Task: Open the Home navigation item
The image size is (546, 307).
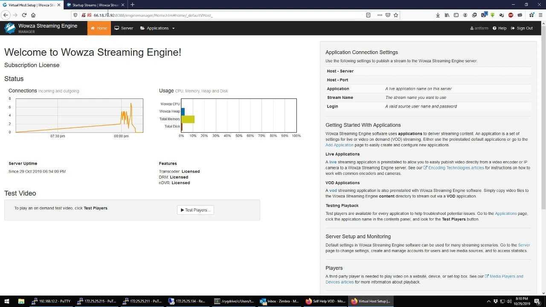Action: [99, 28]
